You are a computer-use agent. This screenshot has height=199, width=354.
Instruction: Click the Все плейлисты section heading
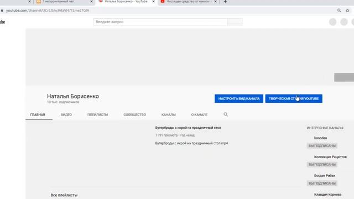tap(64, 195)
